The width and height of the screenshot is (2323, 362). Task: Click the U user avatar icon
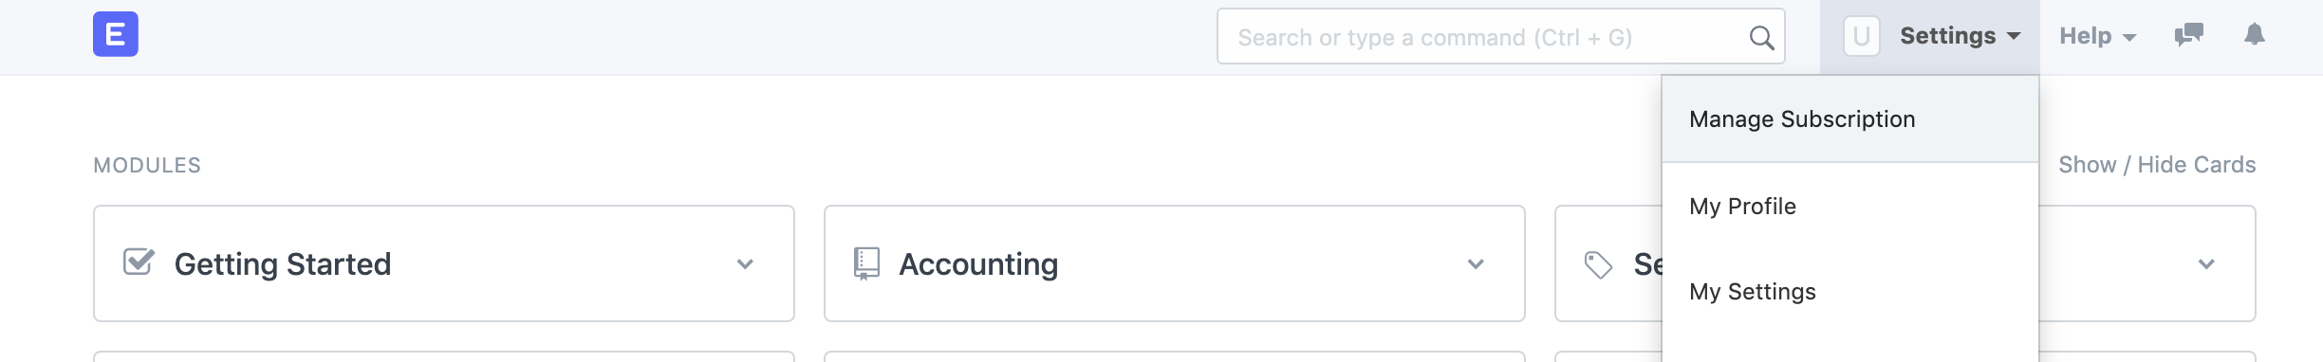(1861, 37)
